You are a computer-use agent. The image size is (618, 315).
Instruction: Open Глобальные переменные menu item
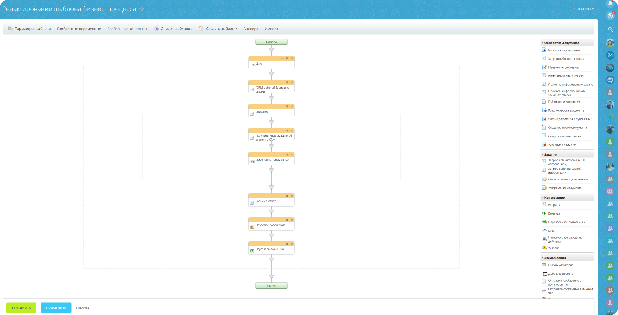[x=79, y=29]
